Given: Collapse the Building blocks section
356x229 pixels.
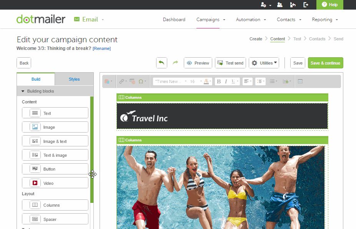Looking at the screenshot, I should 22,91.
